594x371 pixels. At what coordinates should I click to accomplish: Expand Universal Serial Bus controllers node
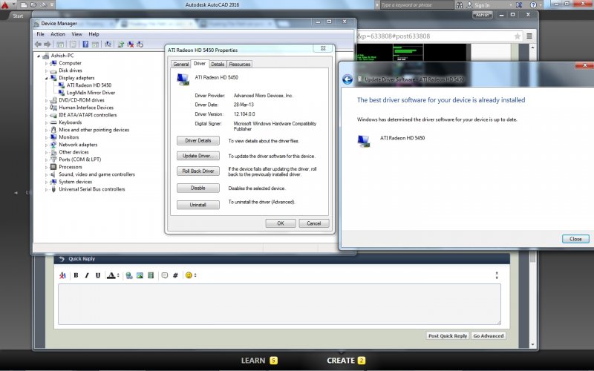[46, 189]
